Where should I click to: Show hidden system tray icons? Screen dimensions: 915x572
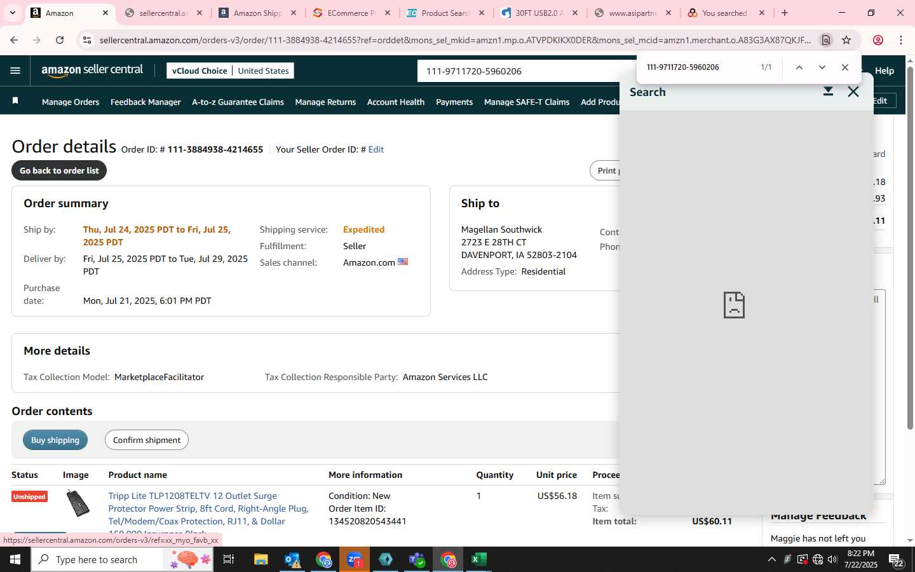772,559
